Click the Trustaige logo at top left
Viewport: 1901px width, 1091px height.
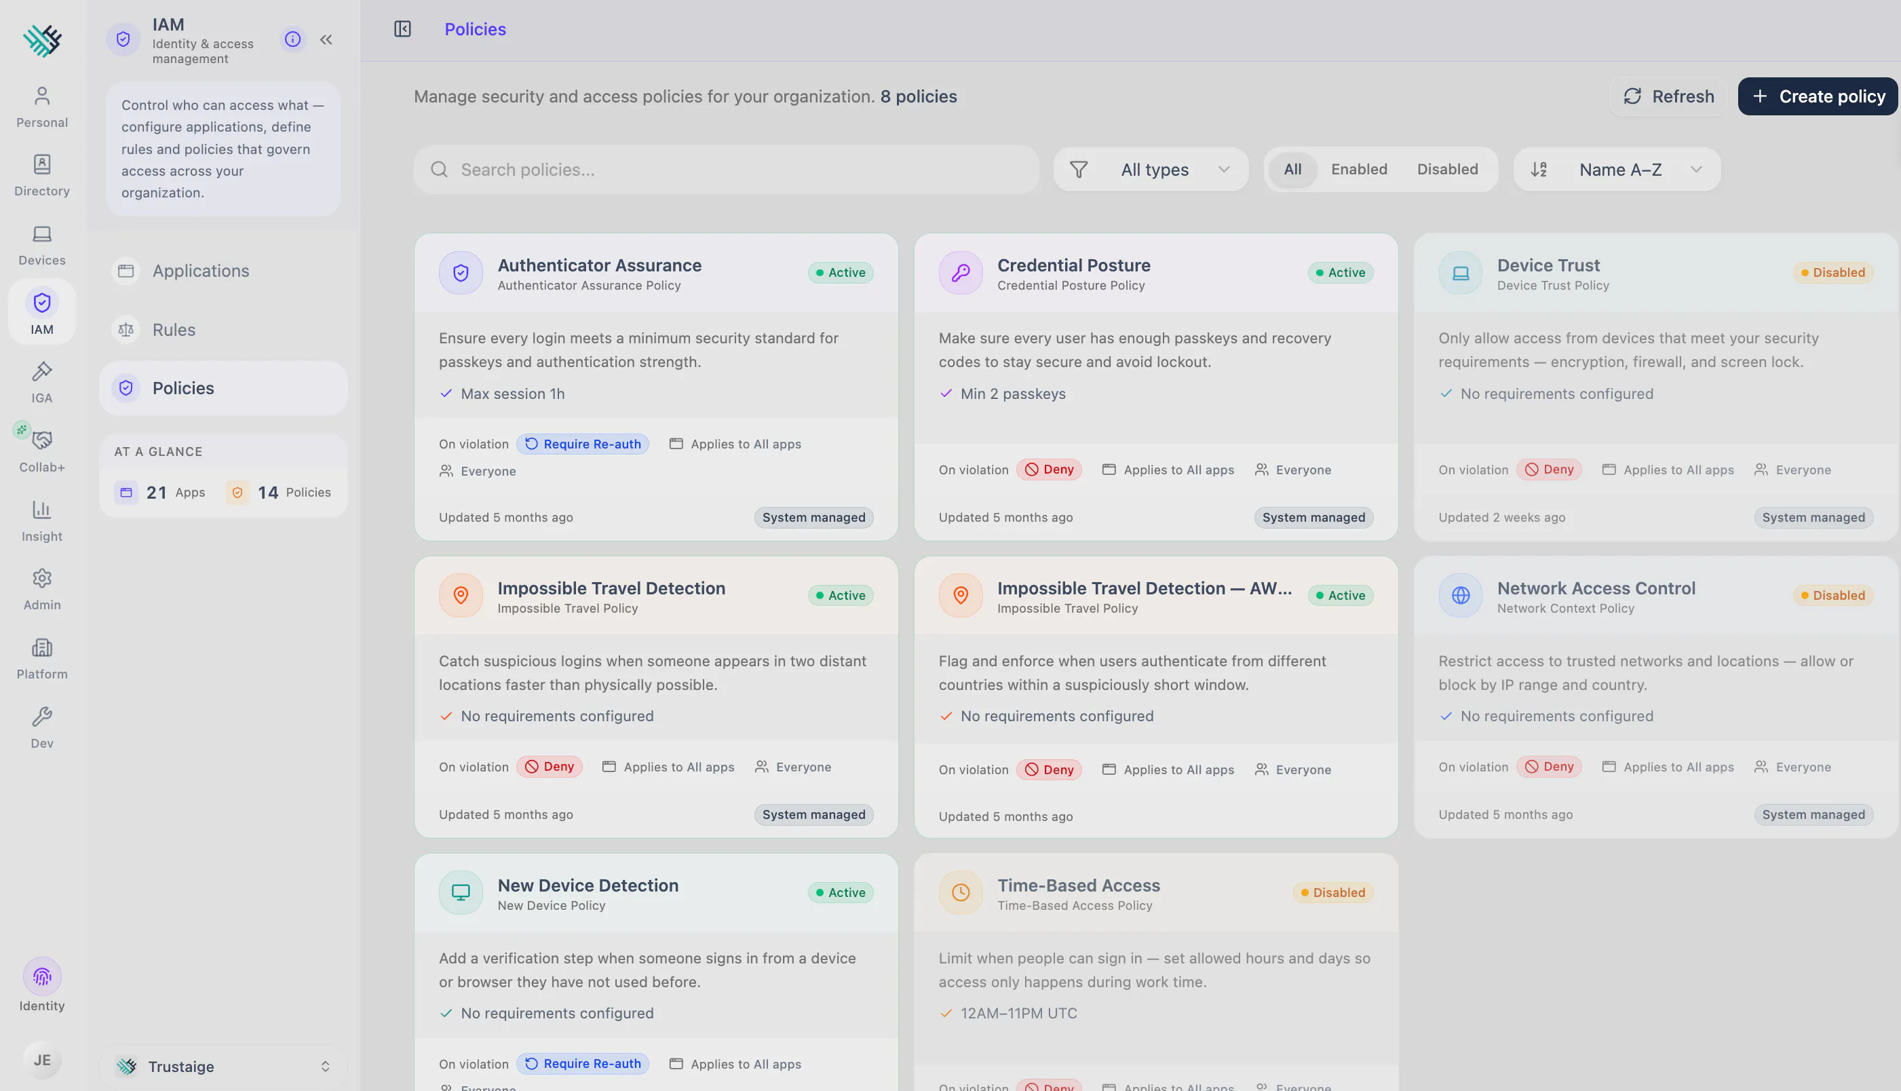pyautogui.click(x=42, y=40)
